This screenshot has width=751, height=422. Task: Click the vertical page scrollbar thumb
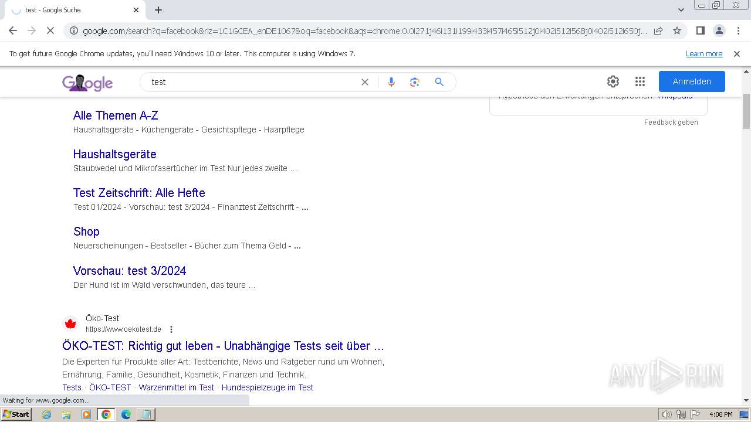pos(746,111)
